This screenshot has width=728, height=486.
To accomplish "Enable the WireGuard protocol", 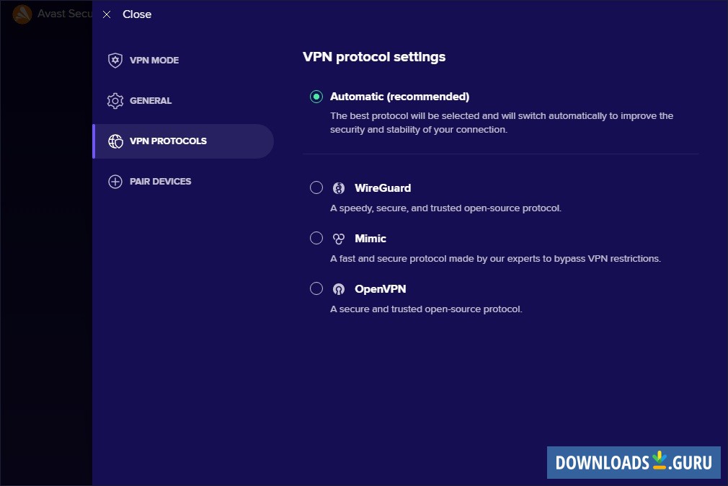I will tap(316, 187).
